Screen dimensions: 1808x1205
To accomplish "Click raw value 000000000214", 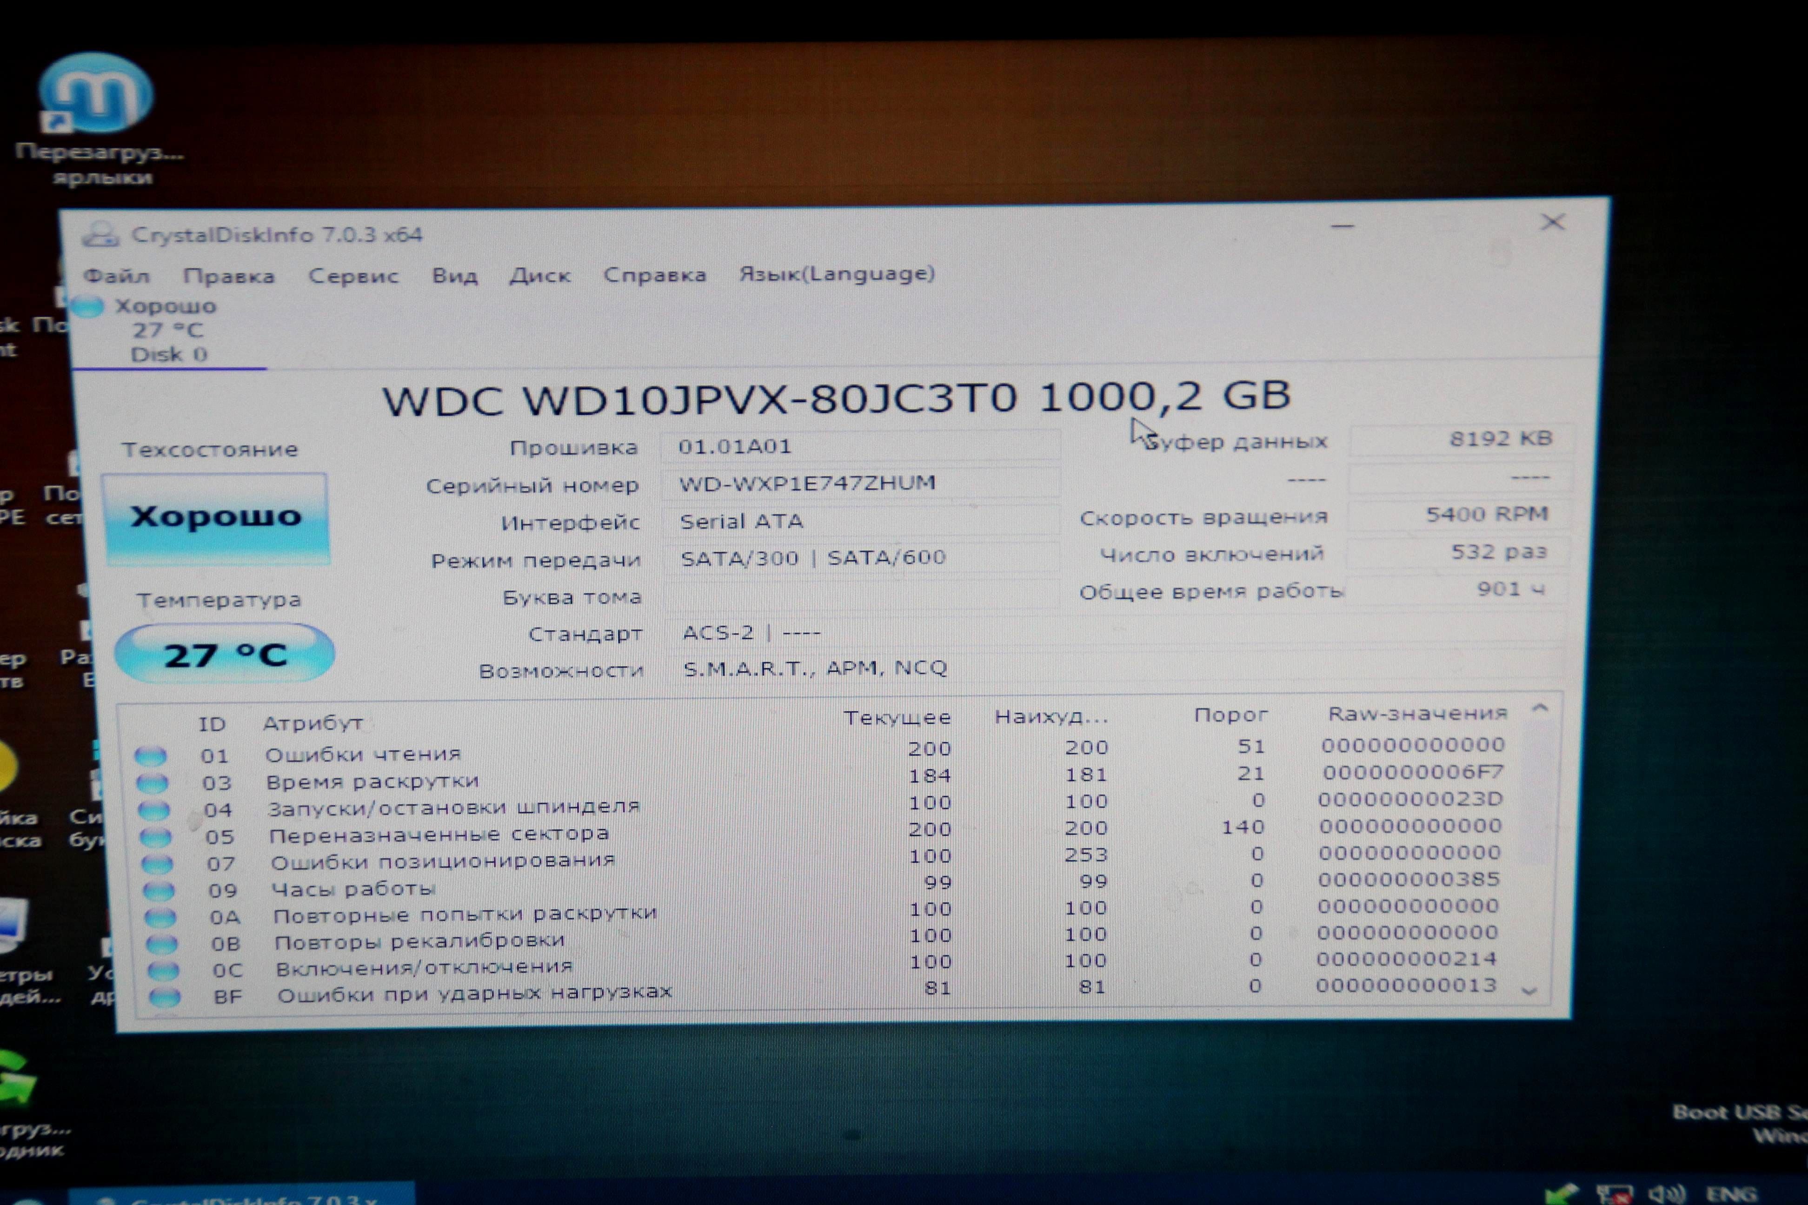I will 1407,959.
